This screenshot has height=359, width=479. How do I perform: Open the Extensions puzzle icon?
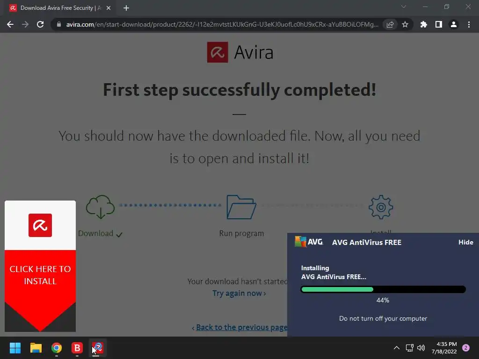coord(424,24)
